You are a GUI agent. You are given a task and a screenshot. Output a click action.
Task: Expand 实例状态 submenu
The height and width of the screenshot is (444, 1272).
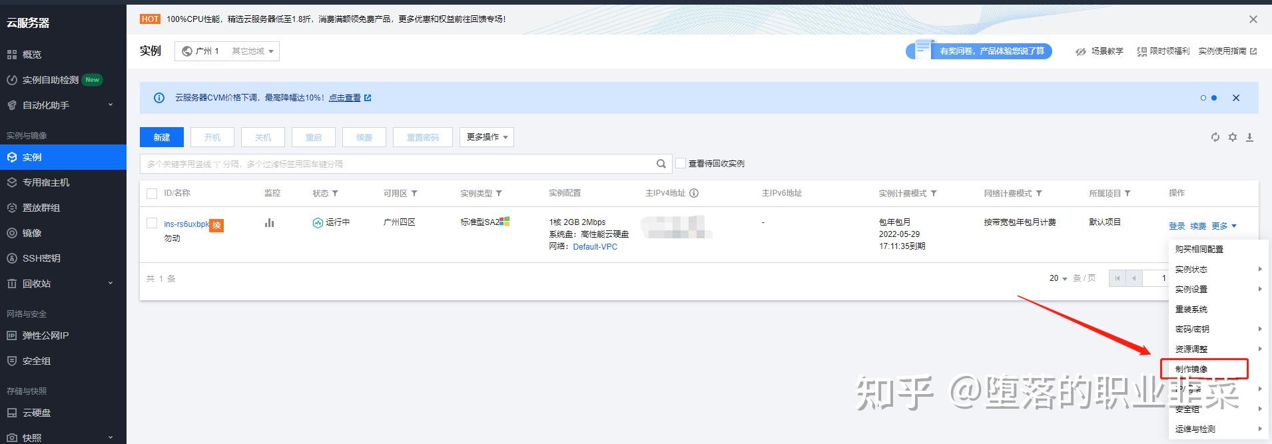coord(1219,270)
